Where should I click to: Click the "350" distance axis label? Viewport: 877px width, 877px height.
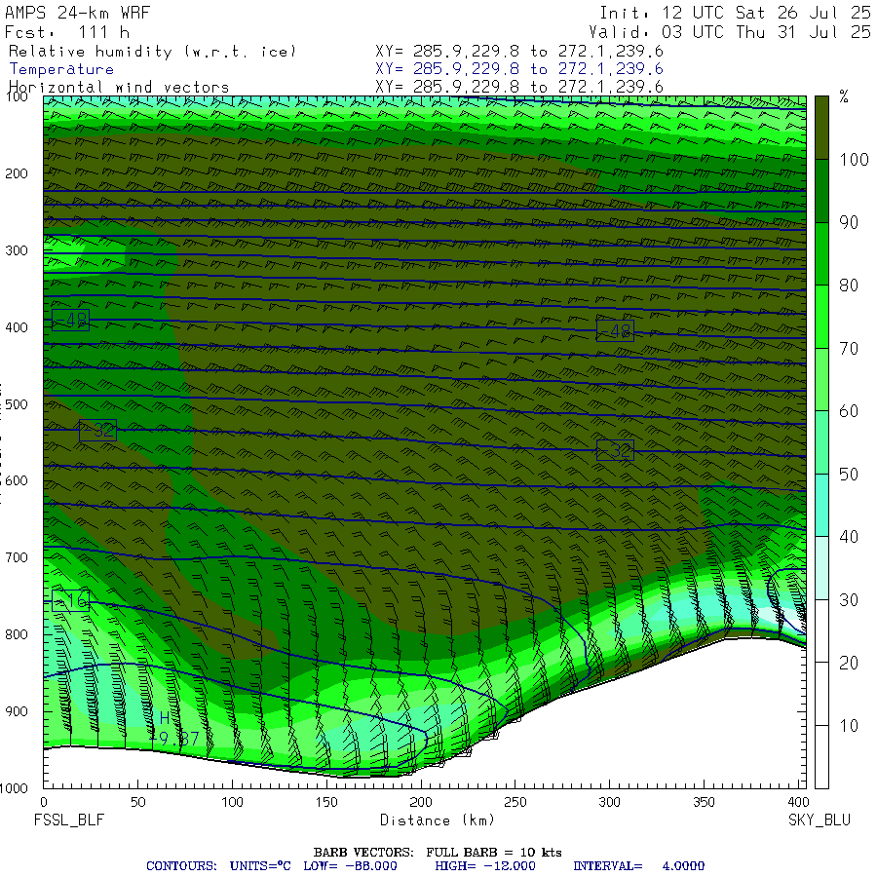(x=704, y=802)
